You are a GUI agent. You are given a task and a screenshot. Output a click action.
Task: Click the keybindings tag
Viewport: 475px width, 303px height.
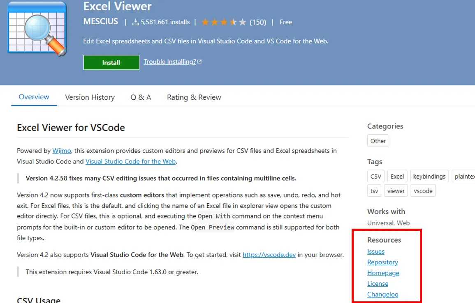coord(429,176)
